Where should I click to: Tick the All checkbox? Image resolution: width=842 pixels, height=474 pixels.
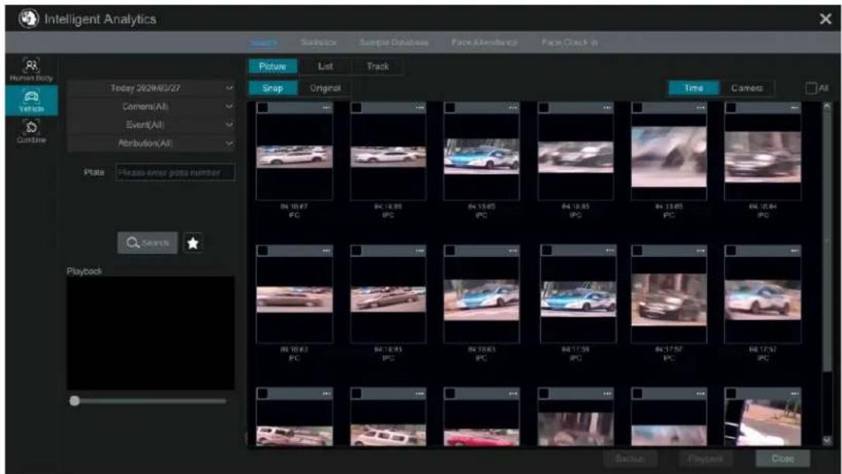(811, 88)
